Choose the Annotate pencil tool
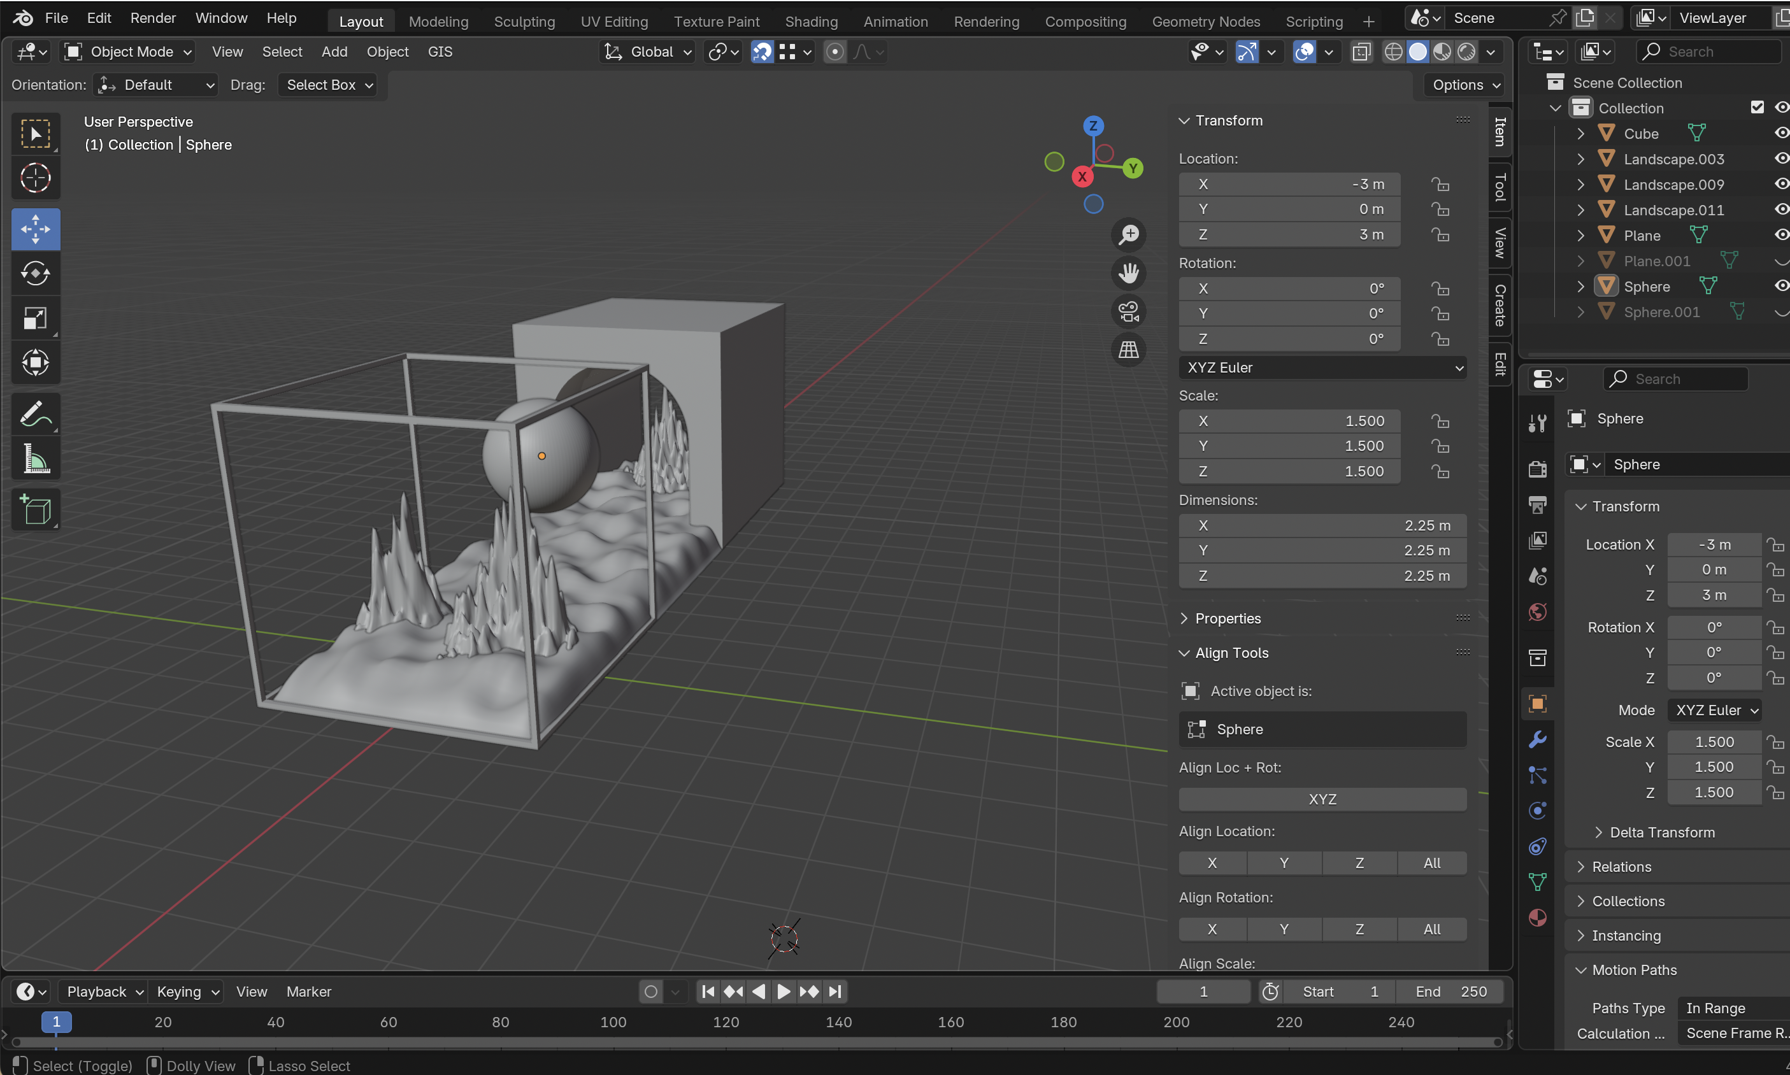Viewport: 1790px width, 1075px height. tap(35, 415)
